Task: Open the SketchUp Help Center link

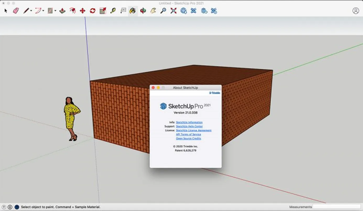Action: point(189,126)
